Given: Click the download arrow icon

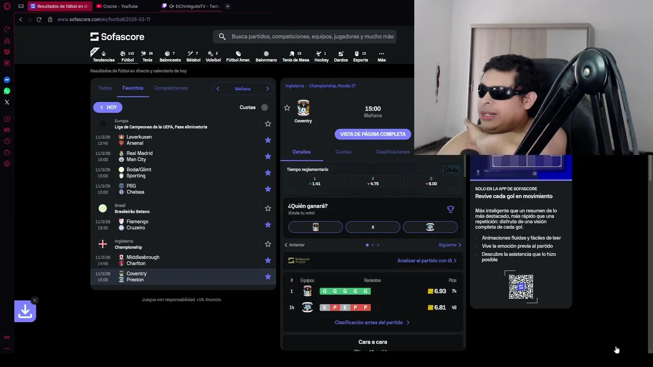Looking at the screenshot, I should tap(25, 311).
